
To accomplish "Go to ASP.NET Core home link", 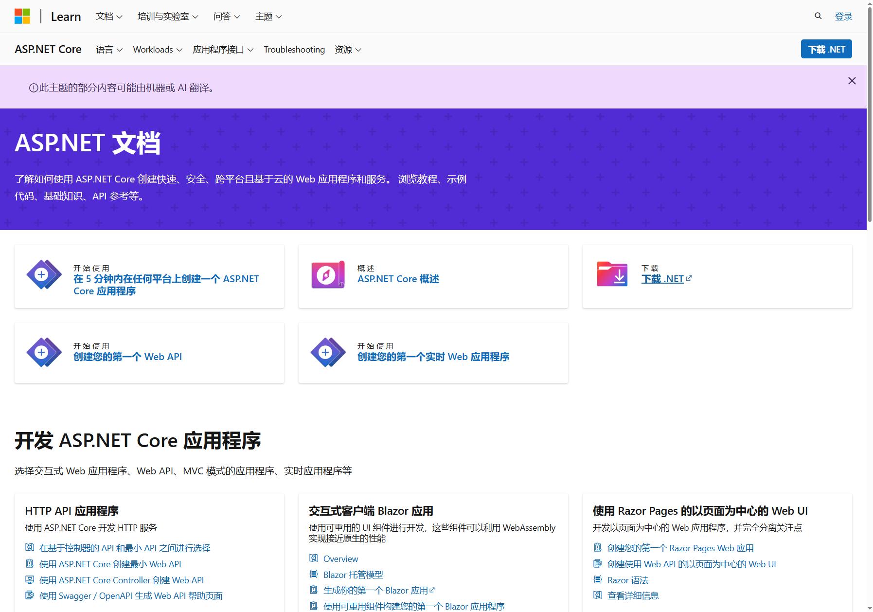I will 48,49.
